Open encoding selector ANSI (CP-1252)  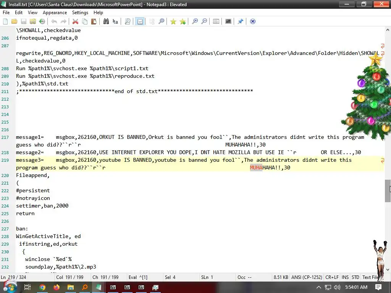307,277
